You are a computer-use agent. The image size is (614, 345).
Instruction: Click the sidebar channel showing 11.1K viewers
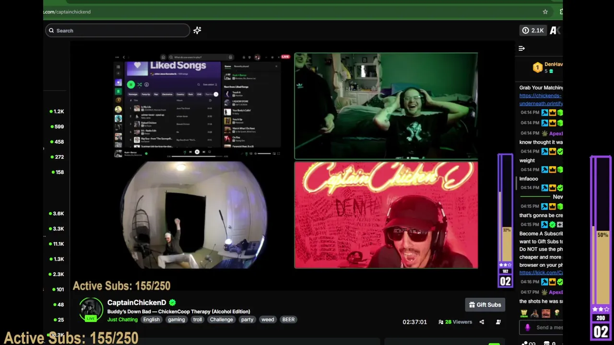click(57, 244)
